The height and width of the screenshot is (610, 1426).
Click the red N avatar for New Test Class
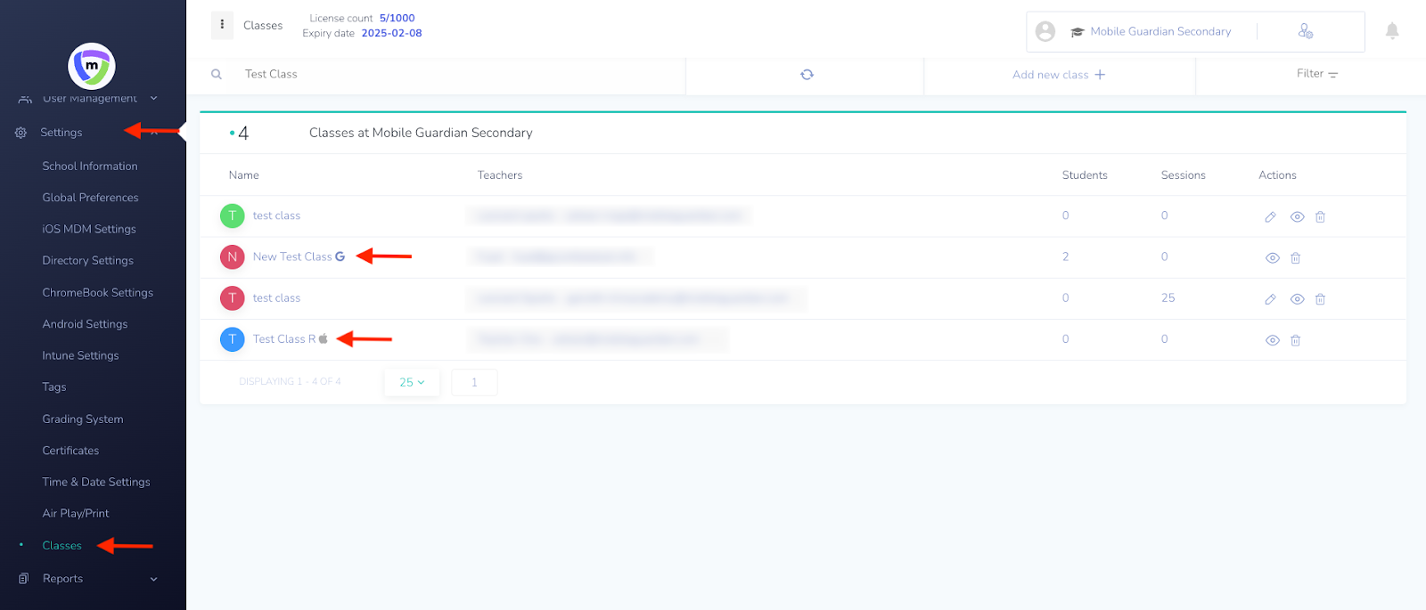[x=232, y=256]
